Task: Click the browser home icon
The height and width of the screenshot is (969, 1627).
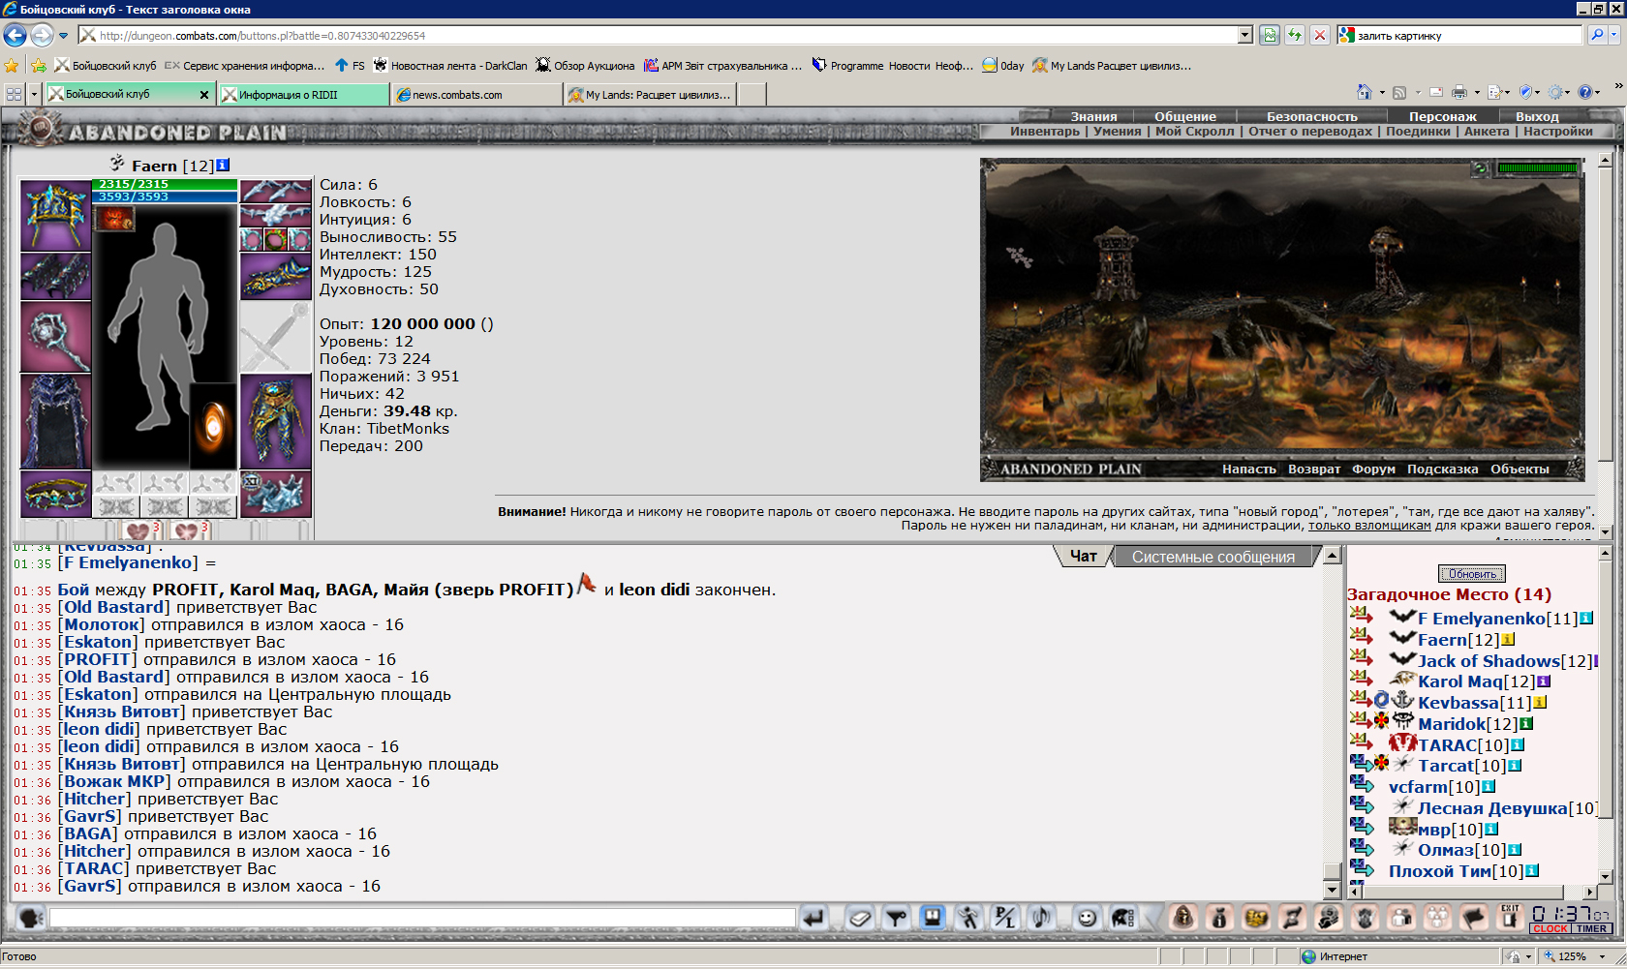Action: 1365,92
